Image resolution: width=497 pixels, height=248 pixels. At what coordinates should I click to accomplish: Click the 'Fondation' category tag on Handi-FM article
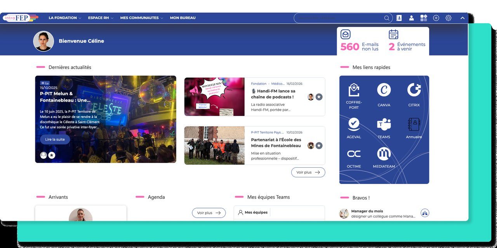(x=259, y=83)
